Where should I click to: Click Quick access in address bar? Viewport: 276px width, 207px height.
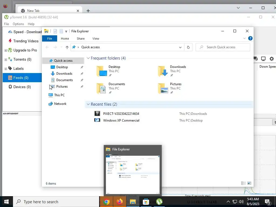coord(91,47)
